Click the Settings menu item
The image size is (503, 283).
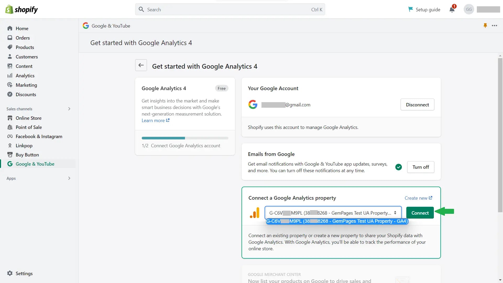[x=24, y=273]
